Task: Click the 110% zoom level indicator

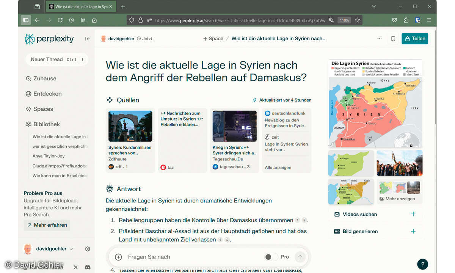Action: point(344,20)
